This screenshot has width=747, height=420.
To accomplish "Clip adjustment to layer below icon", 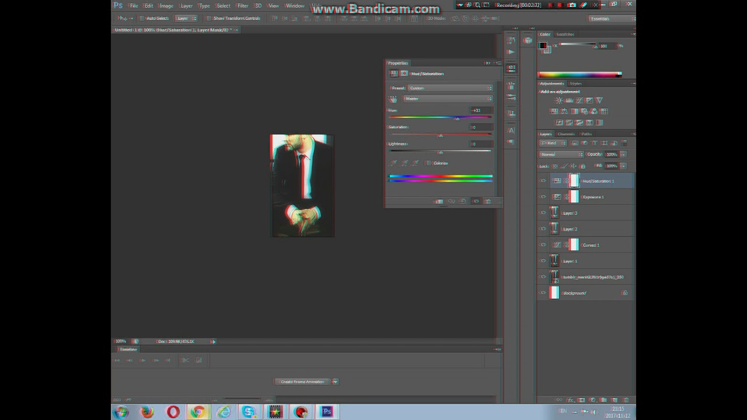I will click(x=439, y=201).
